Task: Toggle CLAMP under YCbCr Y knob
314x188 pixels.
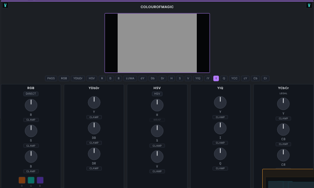Action: coord(283,119)
